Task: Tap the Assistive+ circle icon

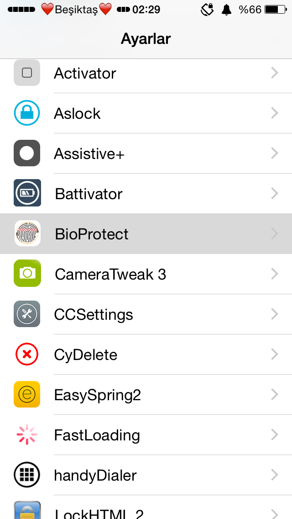Action: click(x=27, y=153)
